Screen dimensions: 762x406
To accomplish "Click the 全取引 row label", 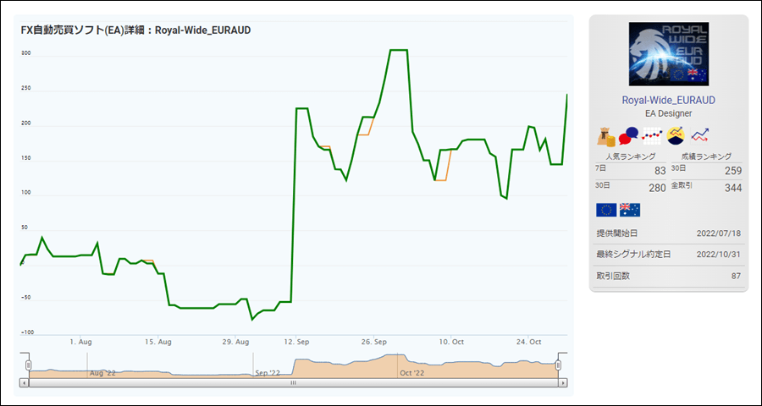I will pyautogui.click(x=682, y=185).
